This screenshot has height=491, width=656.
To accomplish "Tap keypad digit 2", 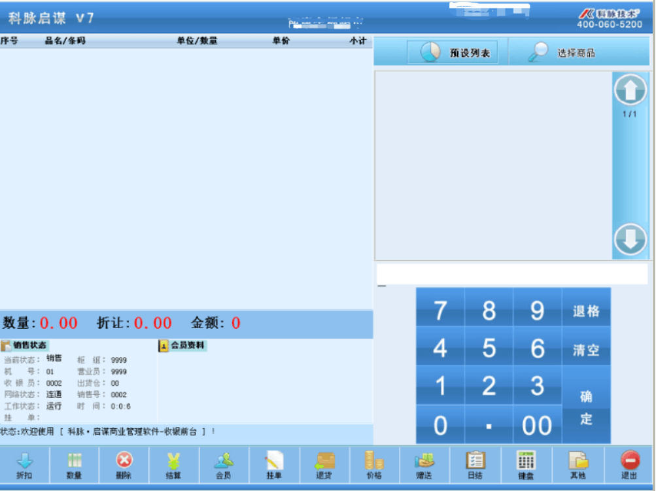I will pyautogui.click(x=489, y=385).
